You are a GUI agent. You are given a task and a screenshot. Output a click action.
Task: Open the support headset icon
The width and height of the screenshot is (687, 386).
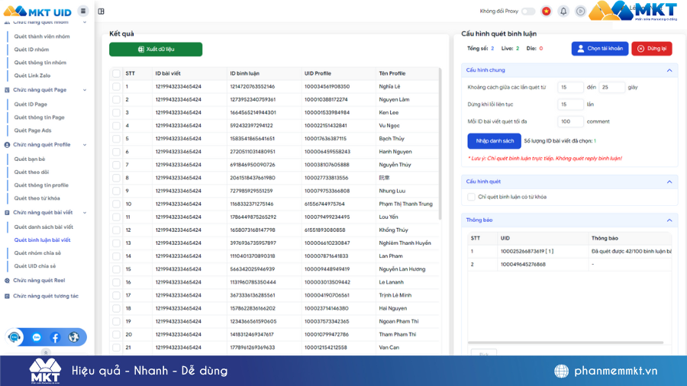[15, 337]
